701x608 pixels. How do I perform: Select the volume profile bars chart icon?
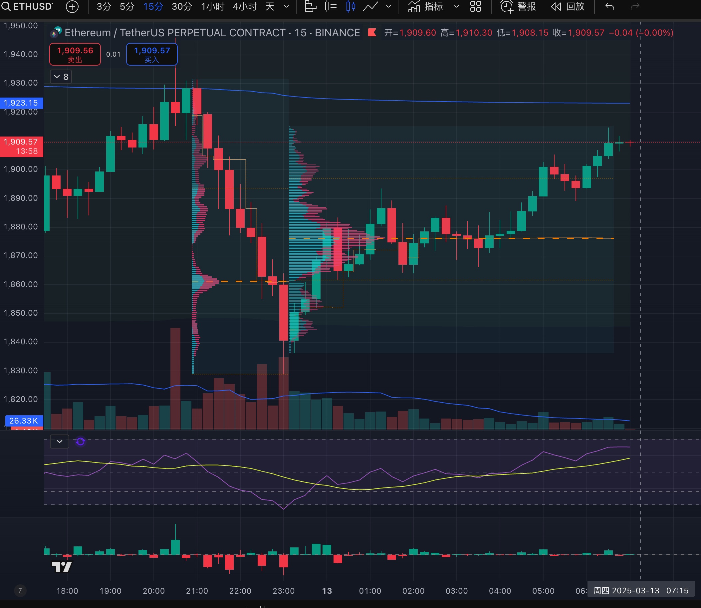[310, 6]
